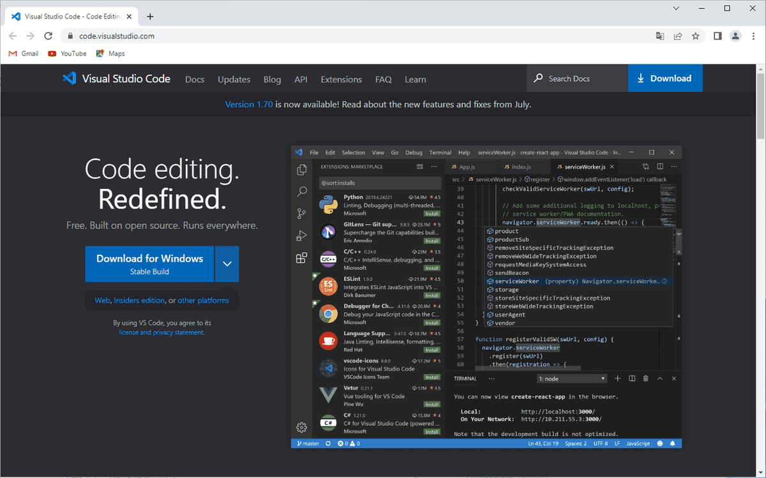Open the Web link
The image size is (766, 478).
[x=102, y=300]
